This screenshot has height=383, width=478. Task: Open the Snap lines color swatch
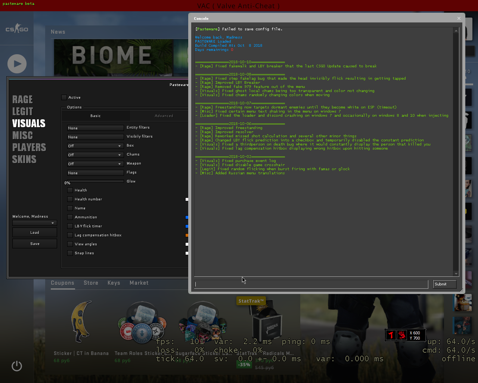(x=187, y=253)
